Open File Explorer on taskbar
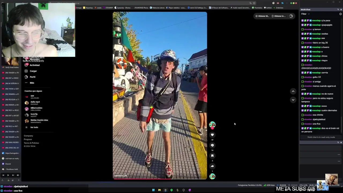343x193 pixels. [159, 190]
